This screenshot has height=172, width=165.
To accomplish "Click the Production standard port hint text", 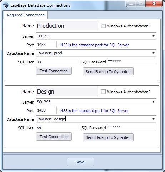I will 94,45.
